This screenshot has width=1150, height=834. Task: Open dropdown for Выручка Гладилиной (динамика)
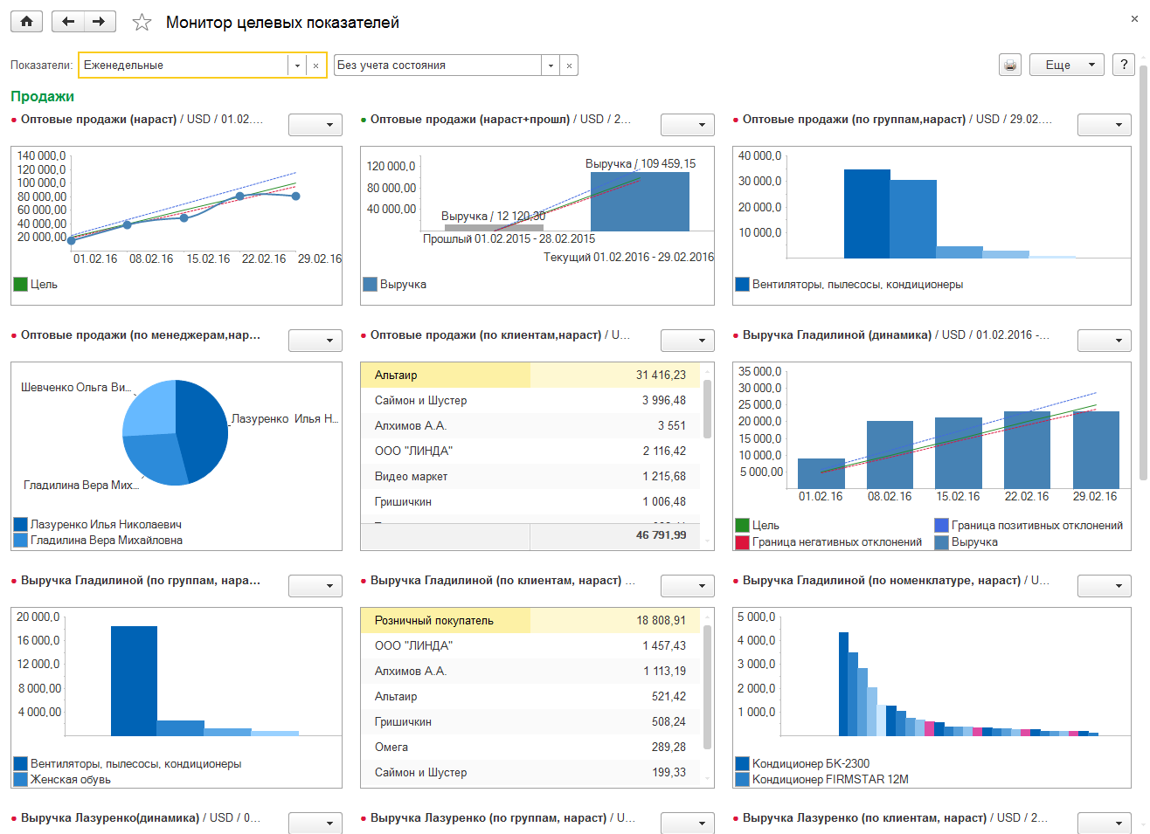click(x=1104, y=341)
